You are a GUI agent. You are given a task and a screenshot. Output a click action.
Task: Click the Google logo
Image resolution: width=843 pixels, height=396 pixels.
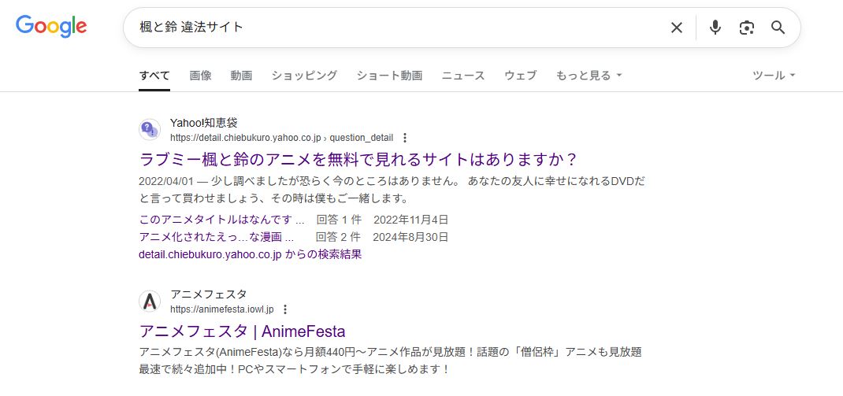[x=51, y=26]
